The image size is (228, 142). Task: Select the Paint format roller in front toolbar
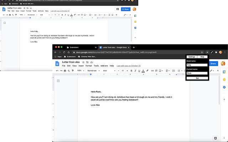click(73, 71)
